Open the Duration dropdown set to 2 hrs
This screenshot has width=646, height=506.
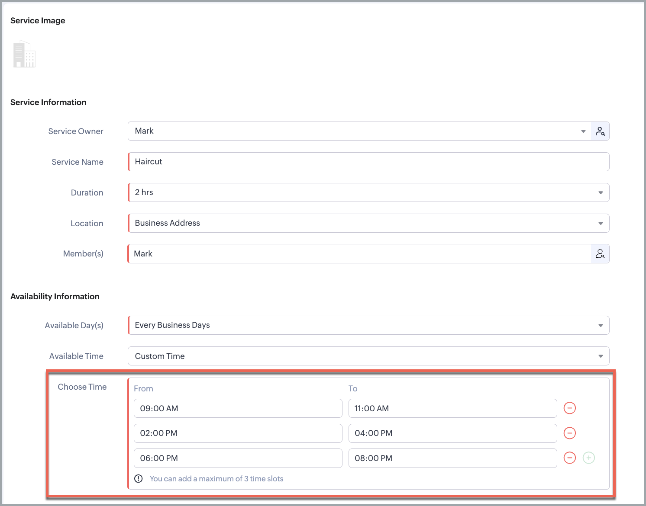pyautogui.click(x=369, y=192)
